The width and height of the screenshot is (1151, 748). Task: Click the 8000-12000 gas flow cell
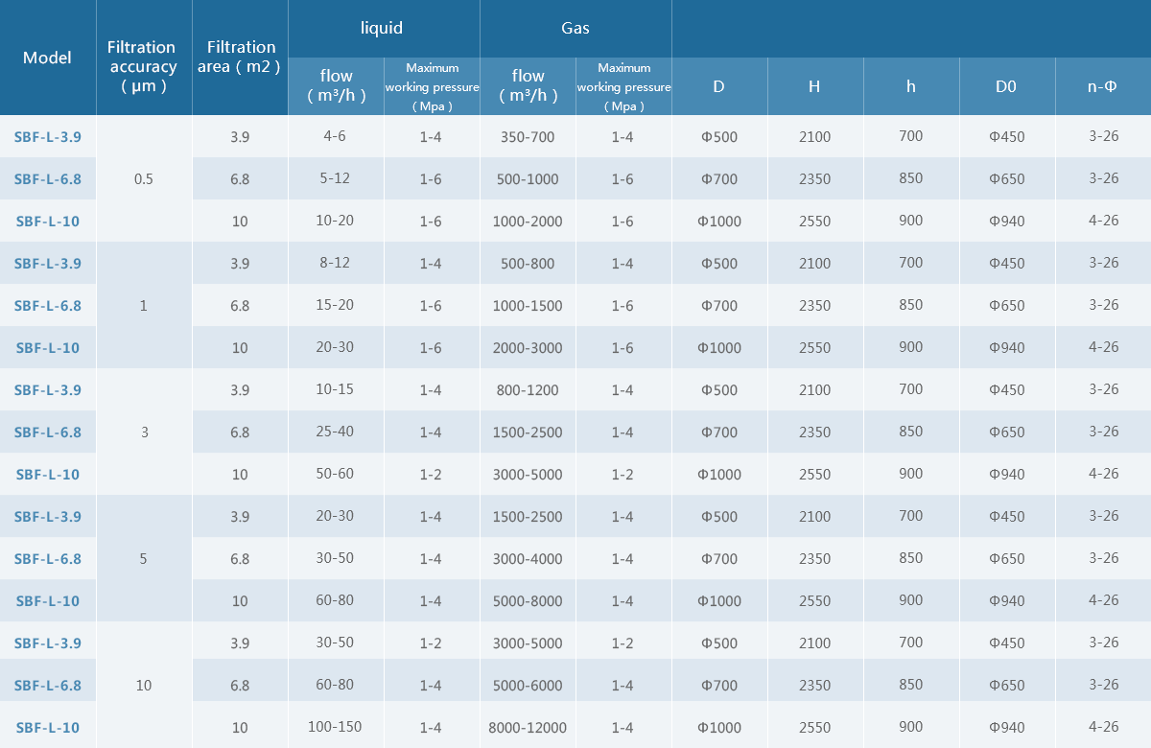click(528, 728)
